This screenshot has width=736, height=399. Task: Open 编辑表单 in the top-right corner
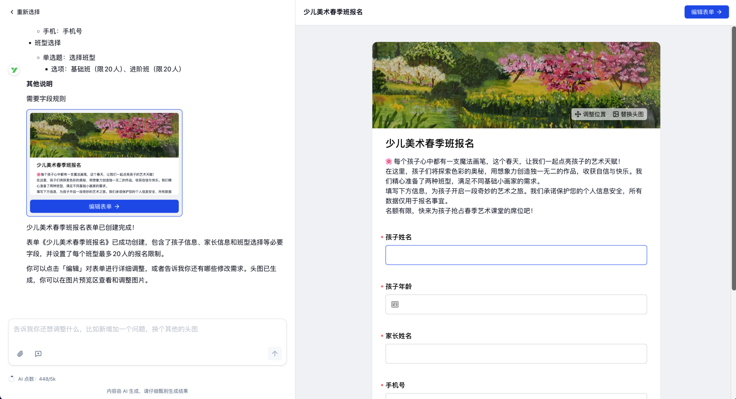[706, 12]
